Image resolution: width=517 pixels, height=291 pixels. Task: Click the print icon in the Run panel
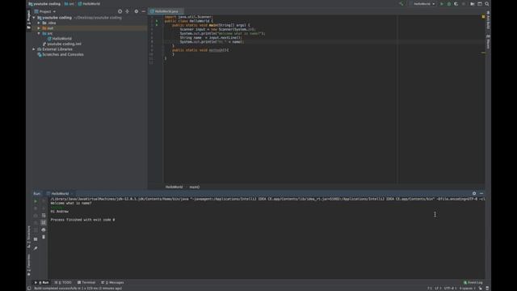coord(44,230)
